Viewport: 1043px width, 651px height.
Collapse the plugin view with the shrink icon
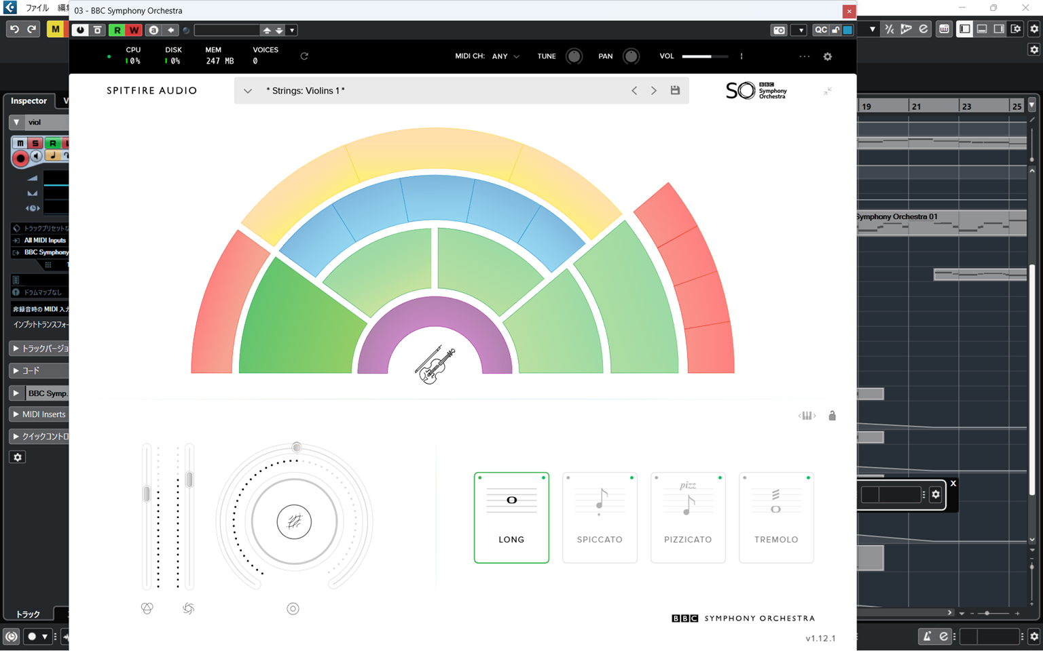pos(828,91)
